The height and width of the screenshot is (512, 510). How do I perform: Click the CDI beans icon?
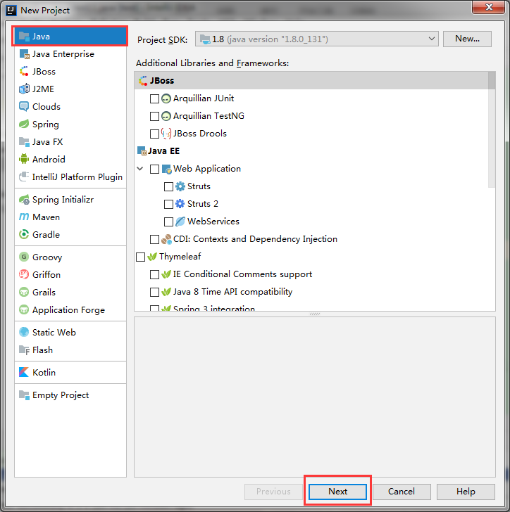(166, 239)
